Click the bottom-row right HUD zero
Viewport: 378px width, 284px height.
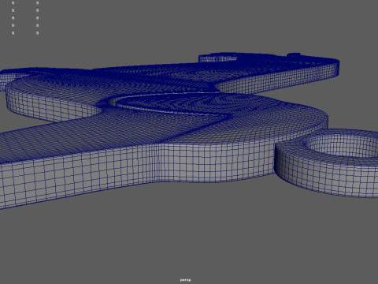37,33
